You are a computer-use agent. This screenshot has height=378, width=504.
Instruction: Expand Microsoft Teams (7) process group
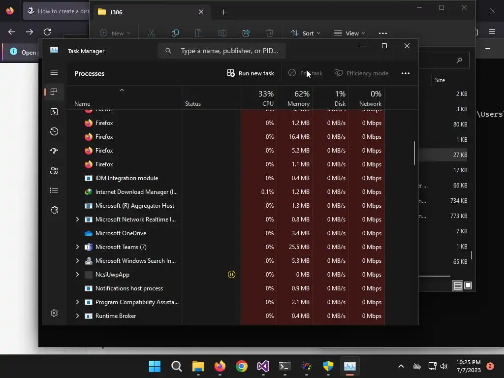click(x=77, y=247)
